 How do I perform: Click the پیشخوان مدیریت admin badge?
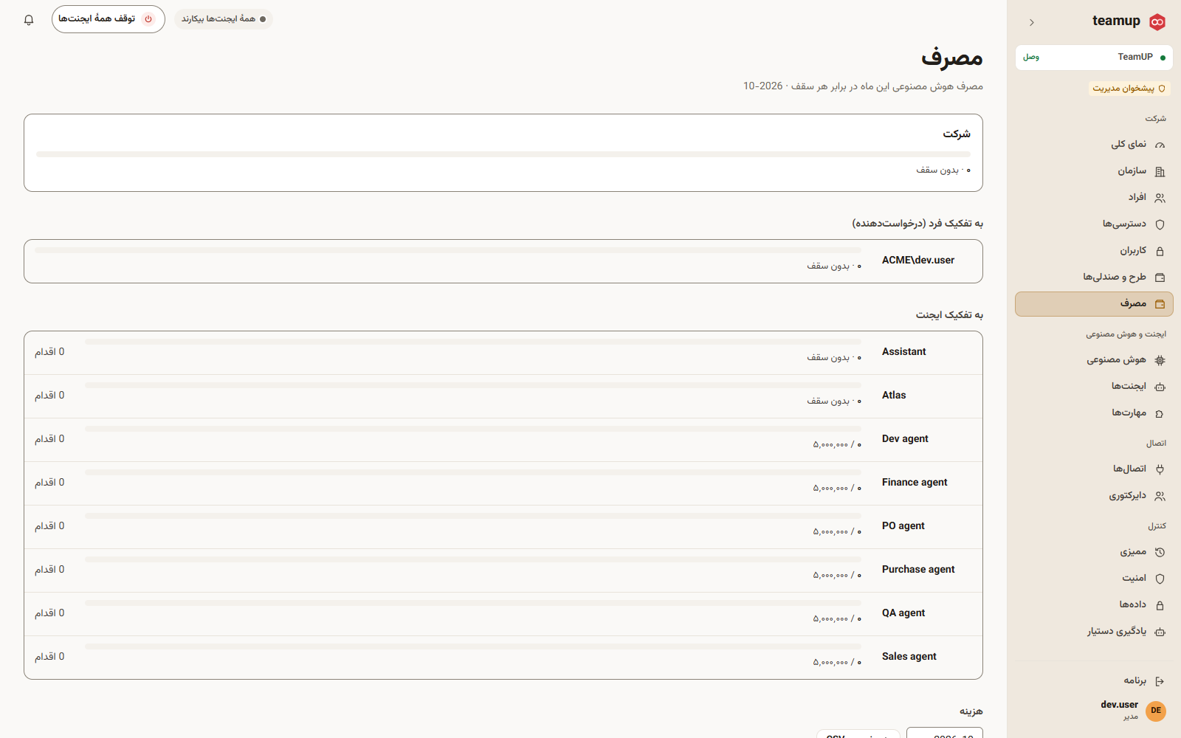[1129, 89]
